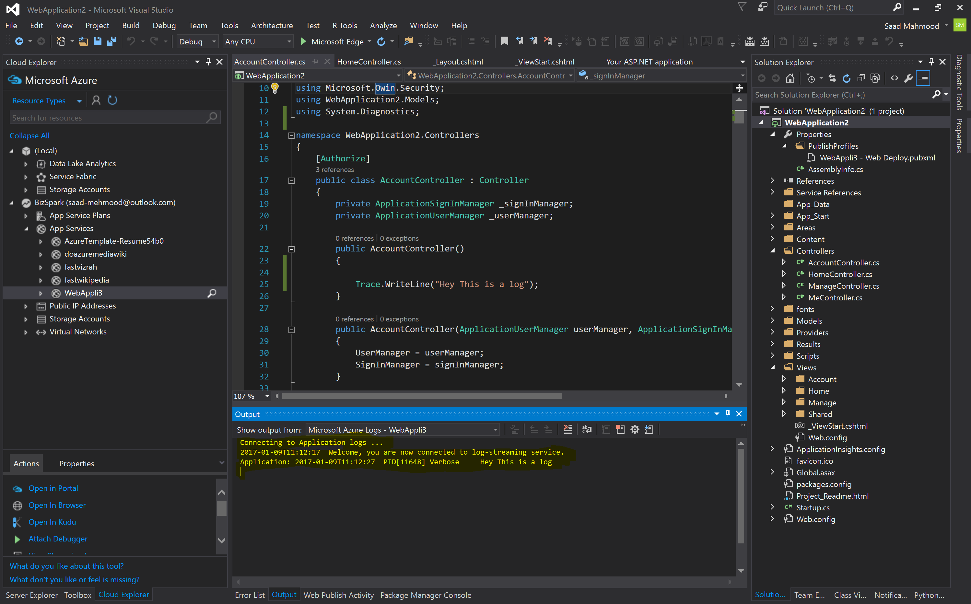Click the Navigate Backward arrow in toolbar
Image resolution: width=971 pixels, height=604 pixels.
click(x=19, y=41)
